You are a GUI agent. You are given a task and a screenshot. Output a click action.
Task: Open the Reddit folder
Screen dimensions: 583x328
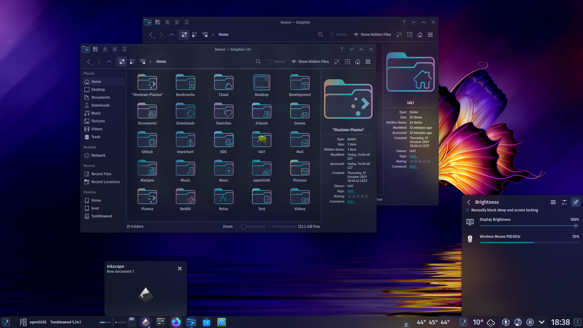[185, 200]
